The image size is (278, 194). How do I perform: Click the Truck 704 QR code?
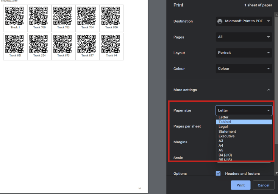click(86, 16)
